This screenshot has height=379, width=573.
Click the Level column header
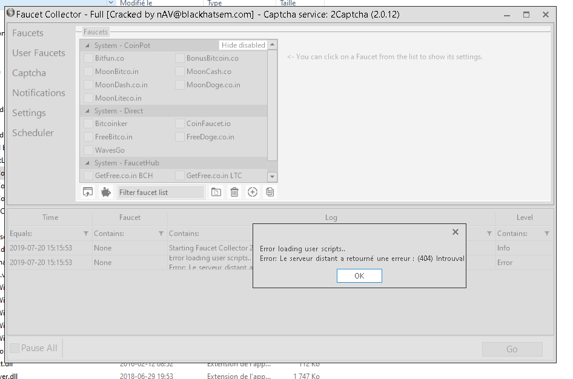[525, 217]
